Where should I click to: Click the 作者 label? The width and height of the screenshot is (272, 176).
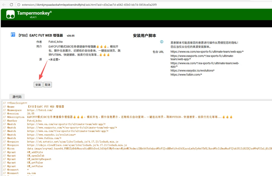click(39, 42)
